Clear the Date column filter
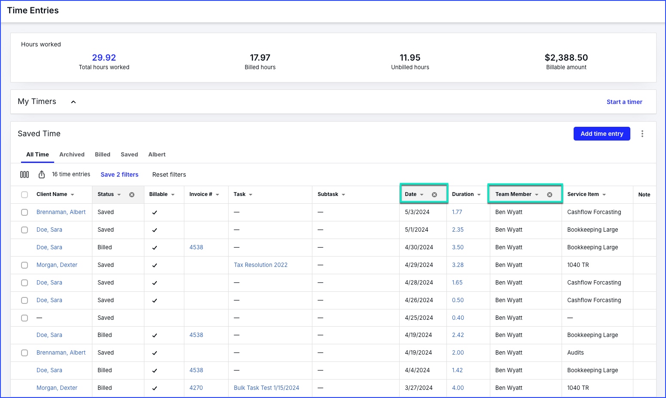The image size is (666, 398). [434, 195]
